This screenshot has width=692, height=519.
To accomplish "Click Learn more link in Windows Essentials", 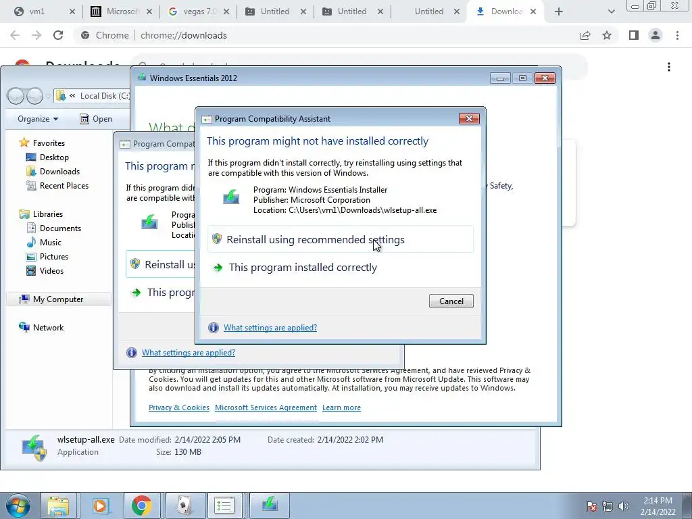I will pos(341,407).
